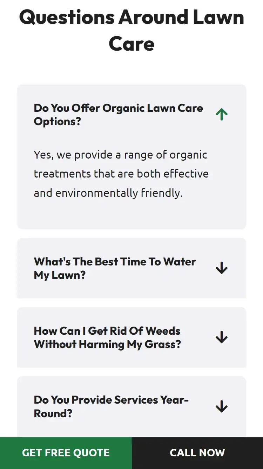Click the down arrow beside the Year-Round question
263x469 pixels.
click(222, 406)
